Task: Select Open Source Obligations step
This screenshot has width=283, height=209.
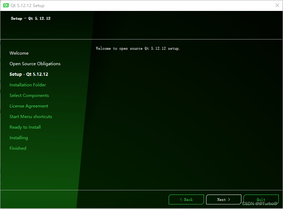Action: [x=35, y=64]
